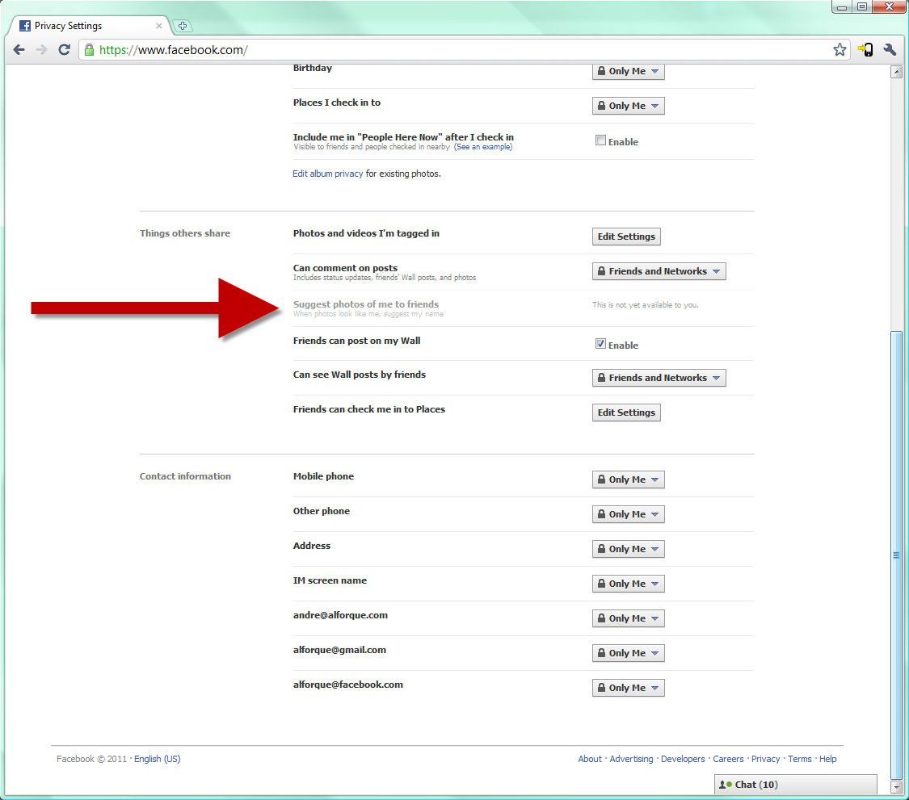
Task: Open the IM screen name privacy dropdown
Action: point(628,584)
